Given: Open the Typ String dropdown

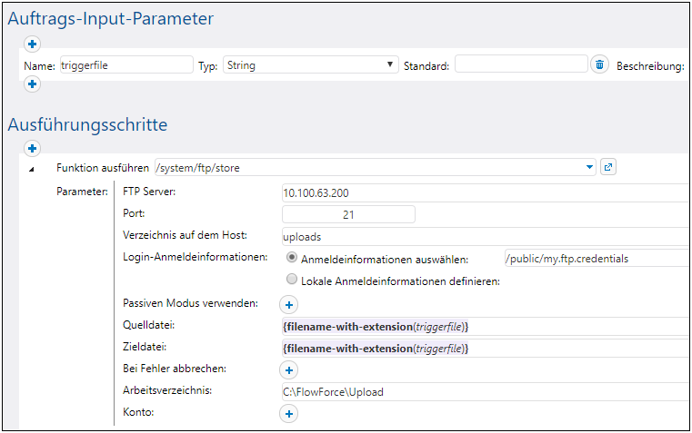Looking at the screenshot, I should [x=311, y=65].
